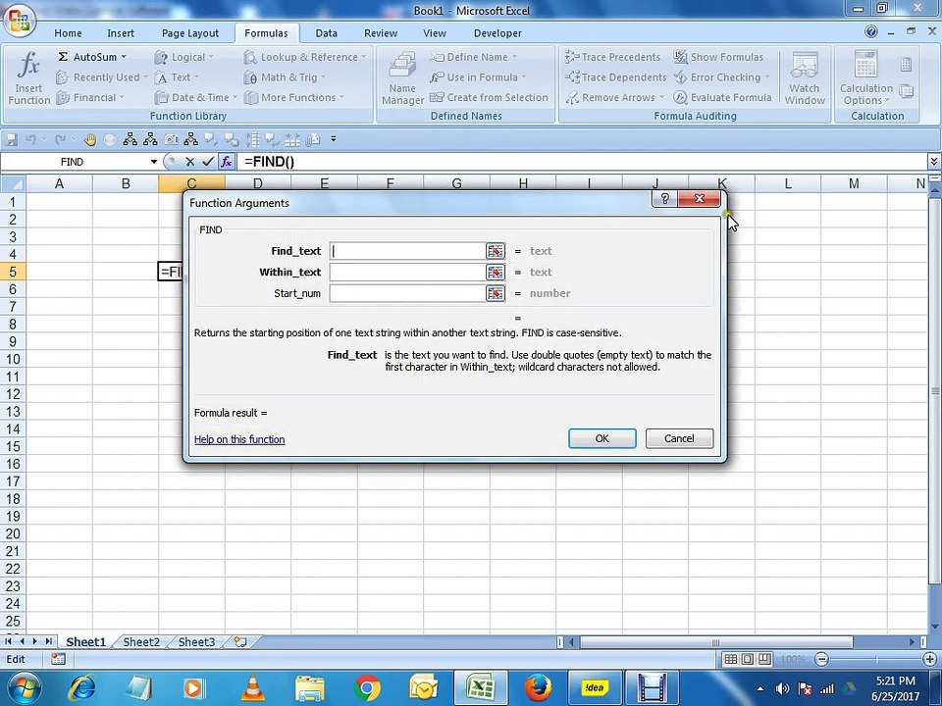Click the Insert Worksheet tab icon

pos(241,641)
